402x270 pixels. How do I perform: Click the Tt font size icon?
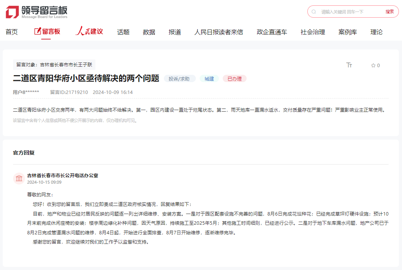(x=349, y=66)
